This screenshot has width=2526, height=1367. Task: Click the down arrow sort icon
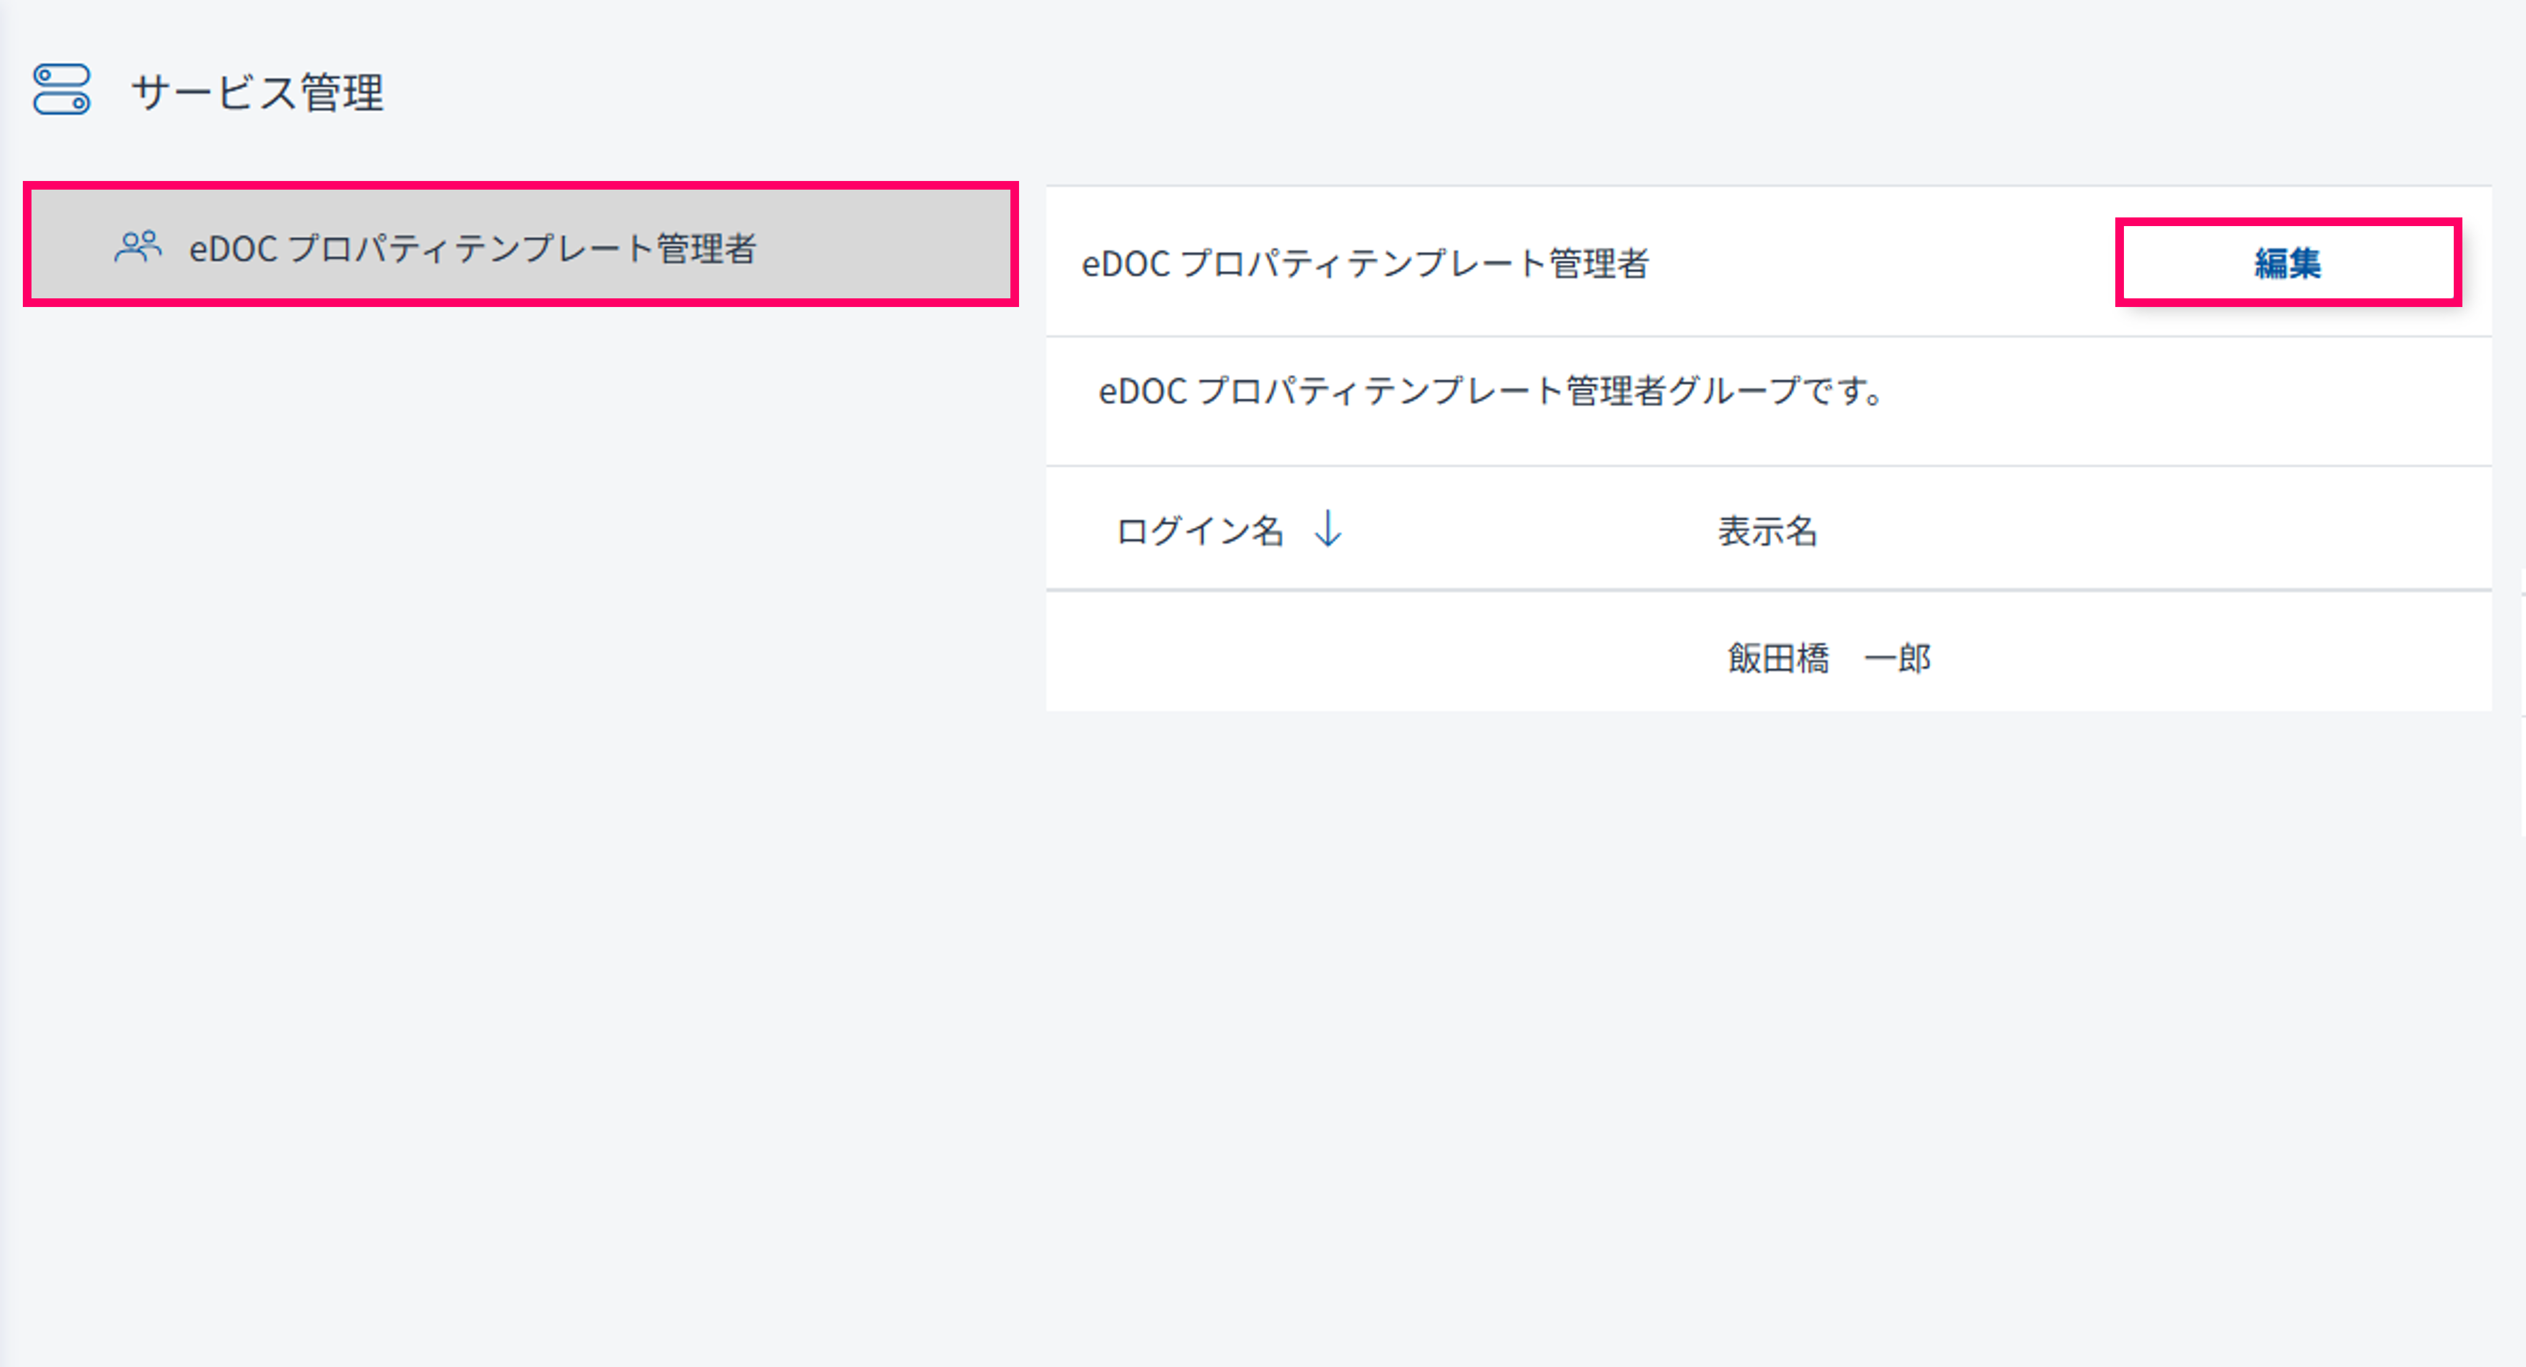click(1328, 529)
